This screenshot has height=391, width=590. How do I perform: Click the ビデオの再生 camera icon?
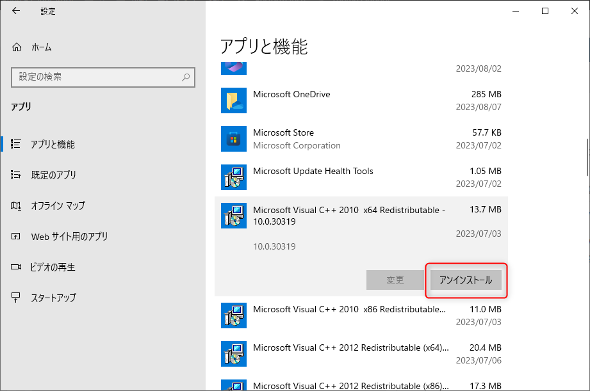tap(16, 267)
